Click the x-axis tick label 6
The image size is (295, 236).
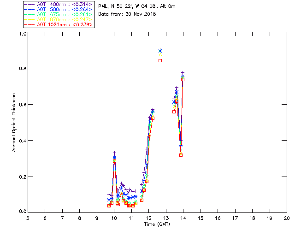[x=45, y=218]
